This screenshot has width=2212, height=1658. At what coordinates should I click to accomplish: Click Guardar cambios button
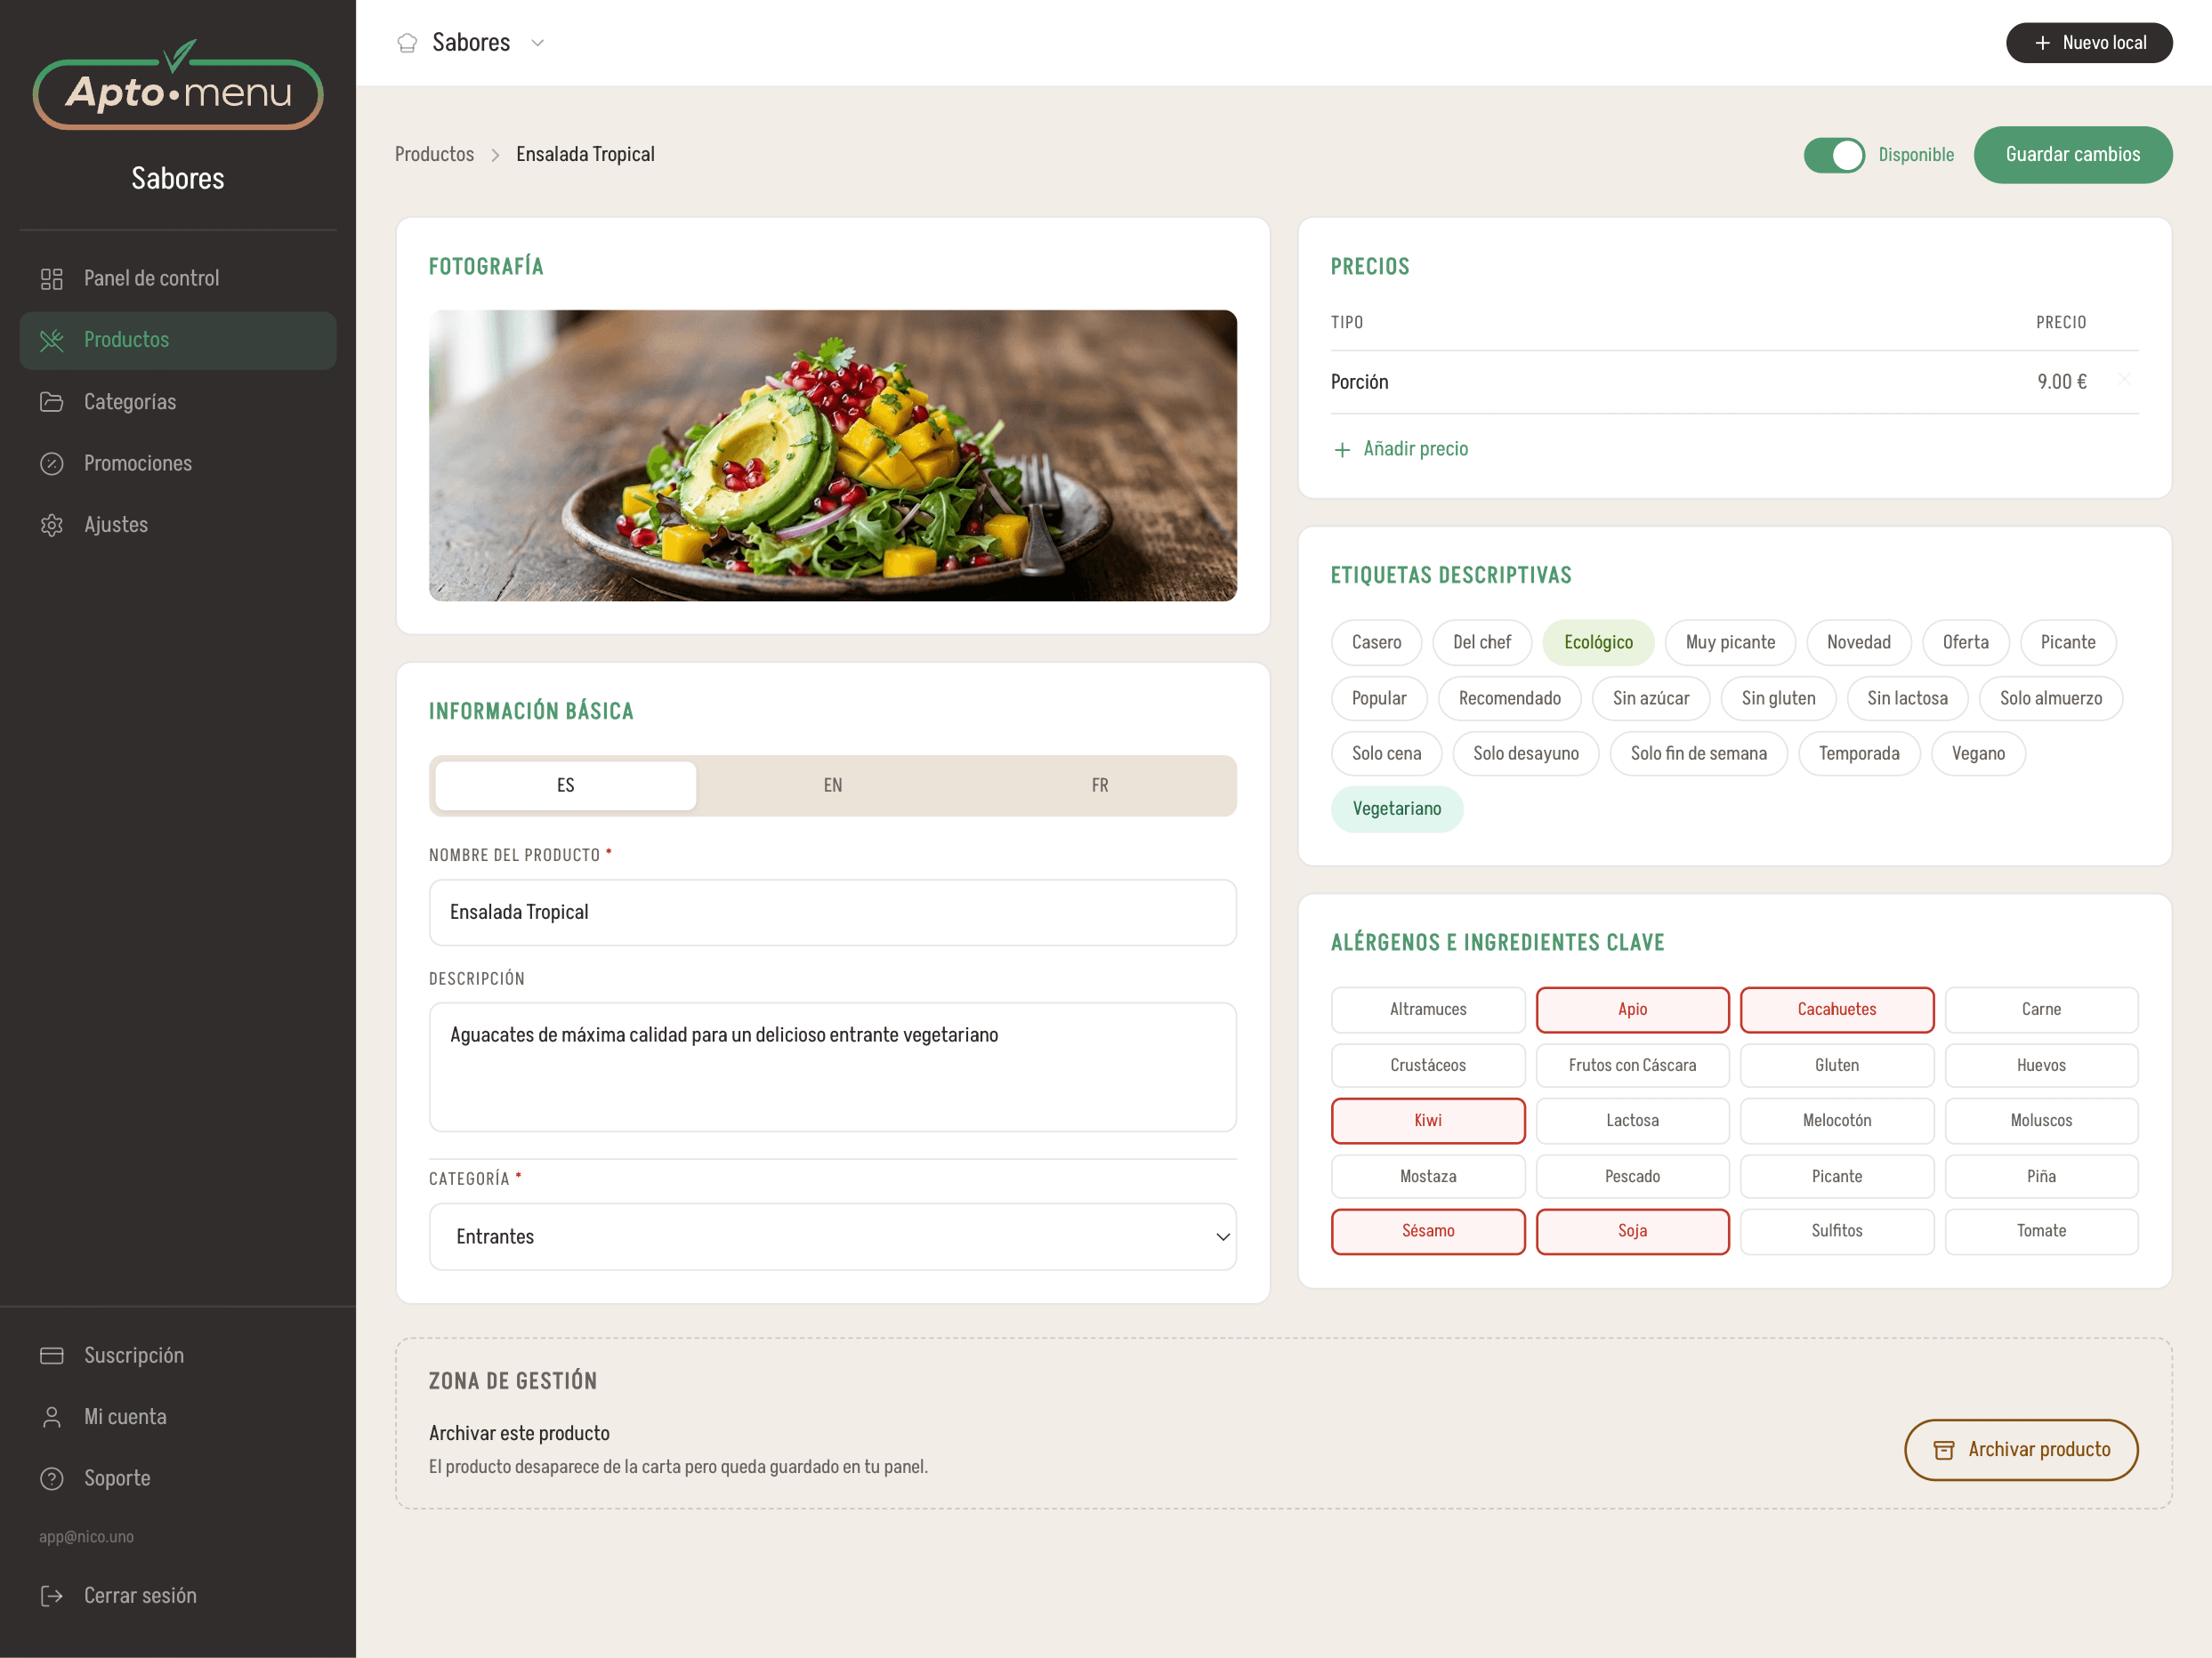pos(2072,155)
